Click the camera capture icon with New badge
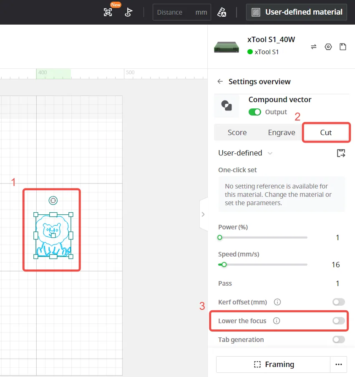The image size is (355, 377). tap(108, 12)
